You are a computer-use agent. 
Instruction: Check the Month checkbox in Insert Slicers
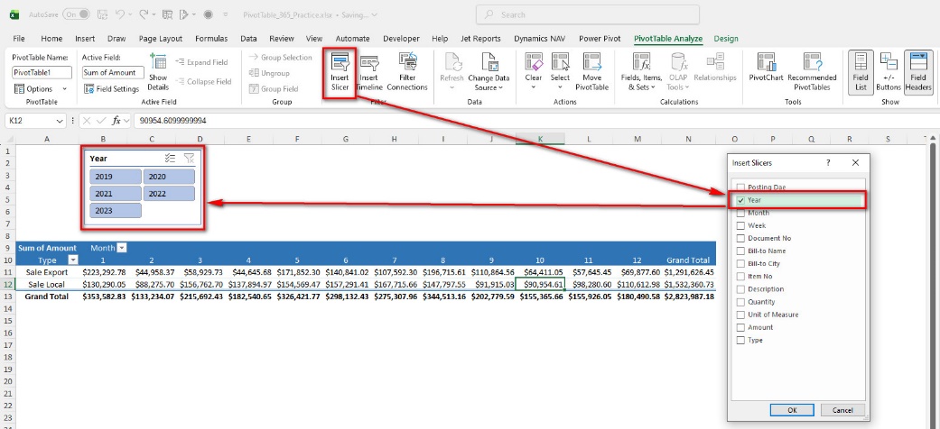click(x=741, y=213)
